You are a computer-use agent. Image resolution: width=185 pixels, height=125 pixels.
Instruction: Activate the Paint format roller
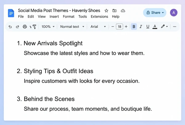click(x=35, y=27)
